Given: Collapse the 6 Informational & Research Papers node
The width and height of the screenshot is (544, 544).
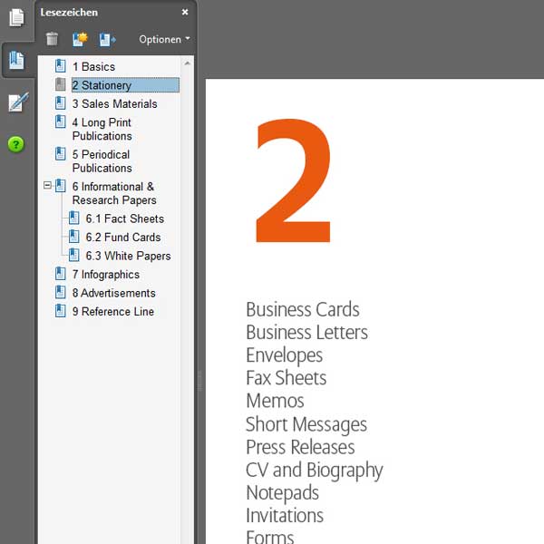Looking at the screenshot, I should [x=47, y=186].
